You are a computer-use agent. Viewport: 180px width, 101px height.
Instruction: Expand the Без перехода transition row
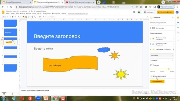151,28
